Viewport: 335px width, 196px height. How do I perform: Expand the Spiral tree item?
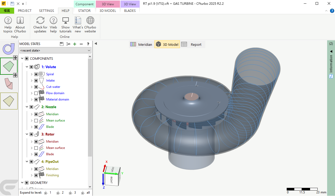[32, 74]
